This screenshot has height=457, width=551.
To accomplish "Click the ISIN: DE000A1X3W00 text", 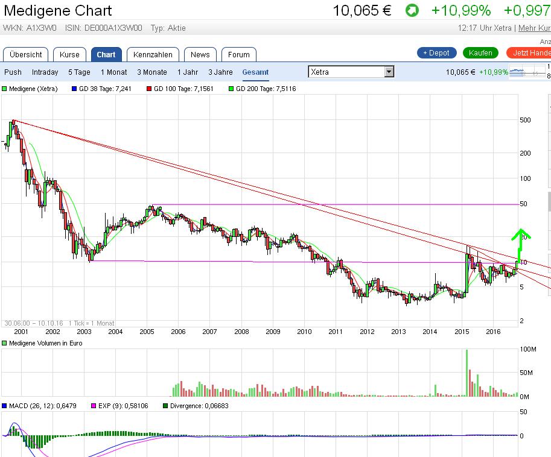I will click(104, 28).
